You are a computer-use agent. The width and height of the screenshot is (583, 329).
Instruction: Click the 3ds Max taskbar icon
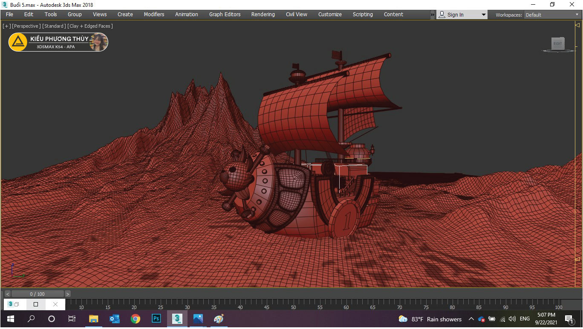[177, 319]
